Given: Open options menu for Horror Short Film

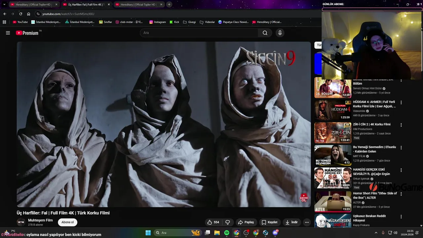Looking at the screenshot, I should (x=401, y=194).
